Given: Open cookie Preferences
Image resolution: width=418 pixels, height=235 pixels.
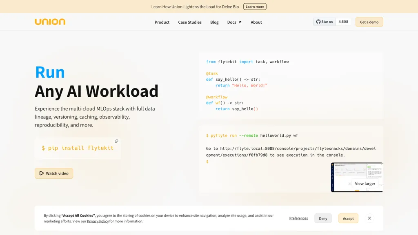Looking at the screenshot, I should point(298,218).
